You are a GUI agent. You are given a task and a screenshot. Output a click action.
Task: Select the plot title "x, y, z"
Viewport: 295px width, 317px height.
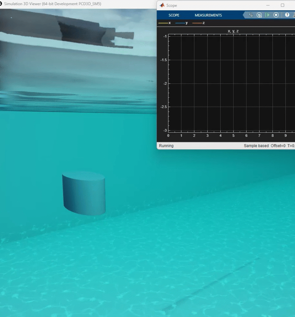(x=233, y=31)
